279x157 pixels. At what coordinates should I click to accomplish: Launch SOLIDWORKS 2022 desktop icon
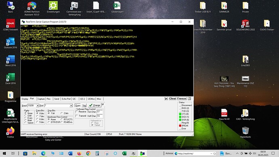click(245, 23)
